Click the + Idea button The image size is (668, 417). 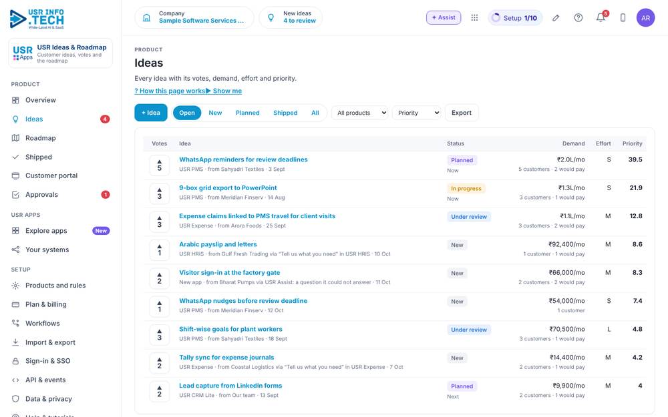point(151,113)
